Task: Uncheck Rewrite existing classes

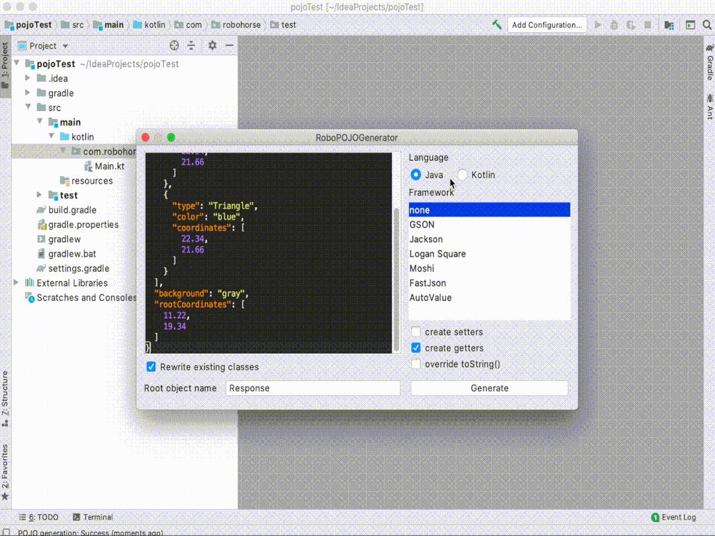Action: pos(151,367)
